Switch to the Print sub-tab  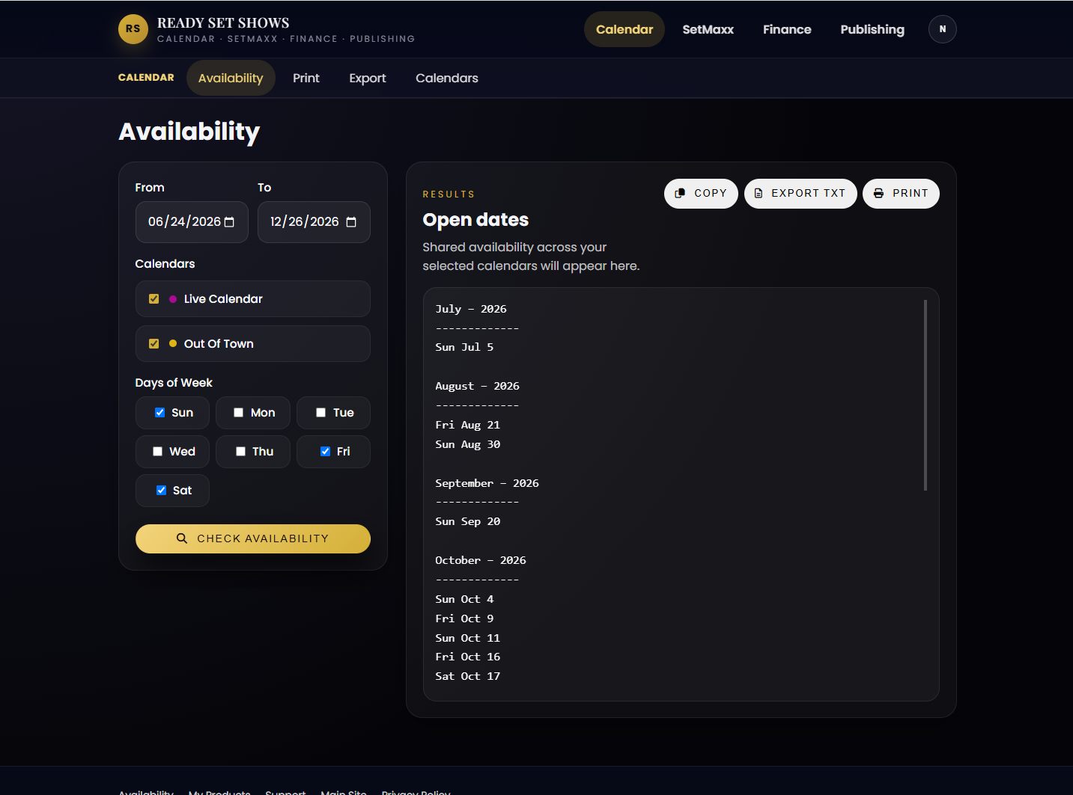[x=306, y=78]
